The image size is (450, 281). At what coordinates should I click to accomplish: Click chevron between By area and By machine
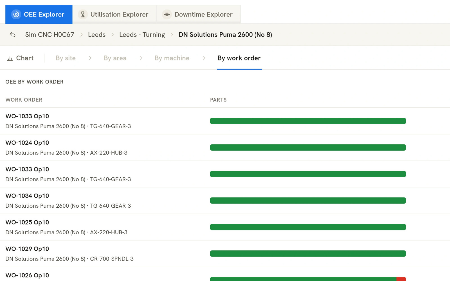(x=141, y=58)
